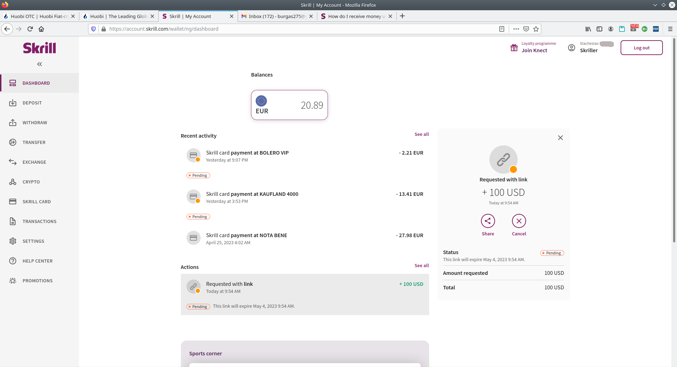Image resolution: width=677 pixels, height=367 pixels.
Task: Open Transfer via its sidebar icon
Action: (x=13, y=142)
